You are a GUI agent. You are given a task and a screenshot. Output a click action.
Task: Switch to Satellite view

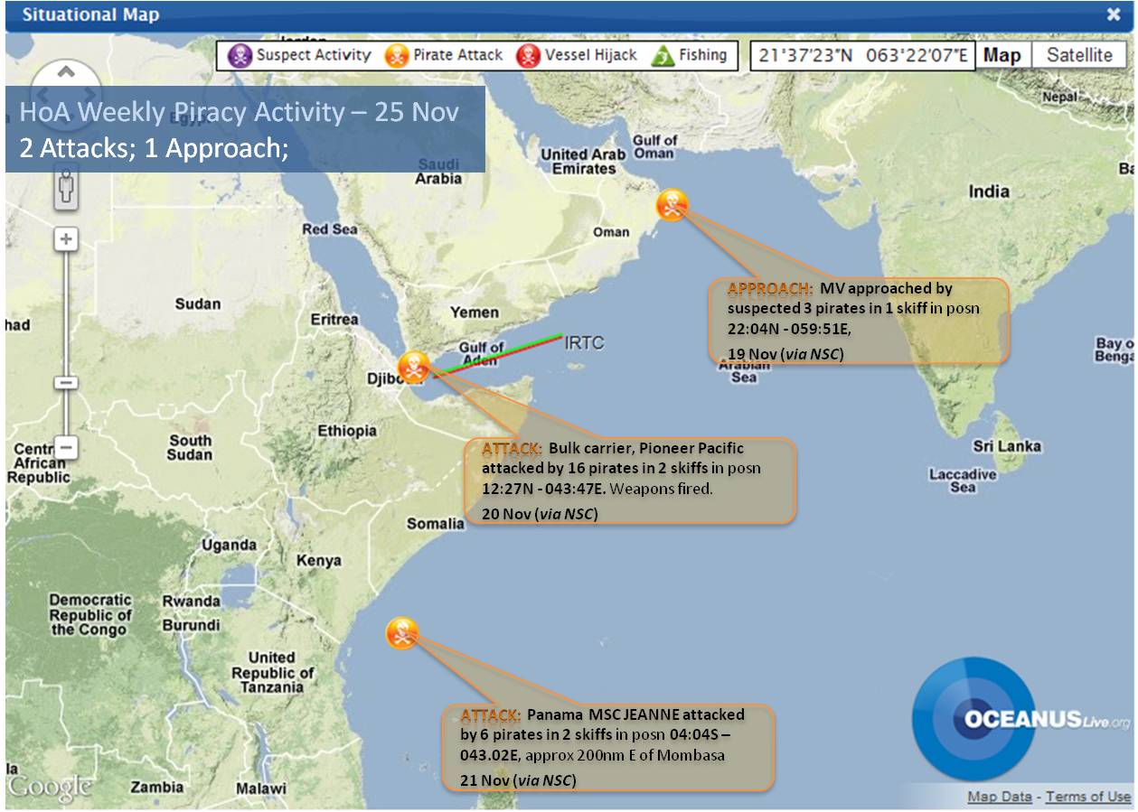click(x=1079, y=55)
